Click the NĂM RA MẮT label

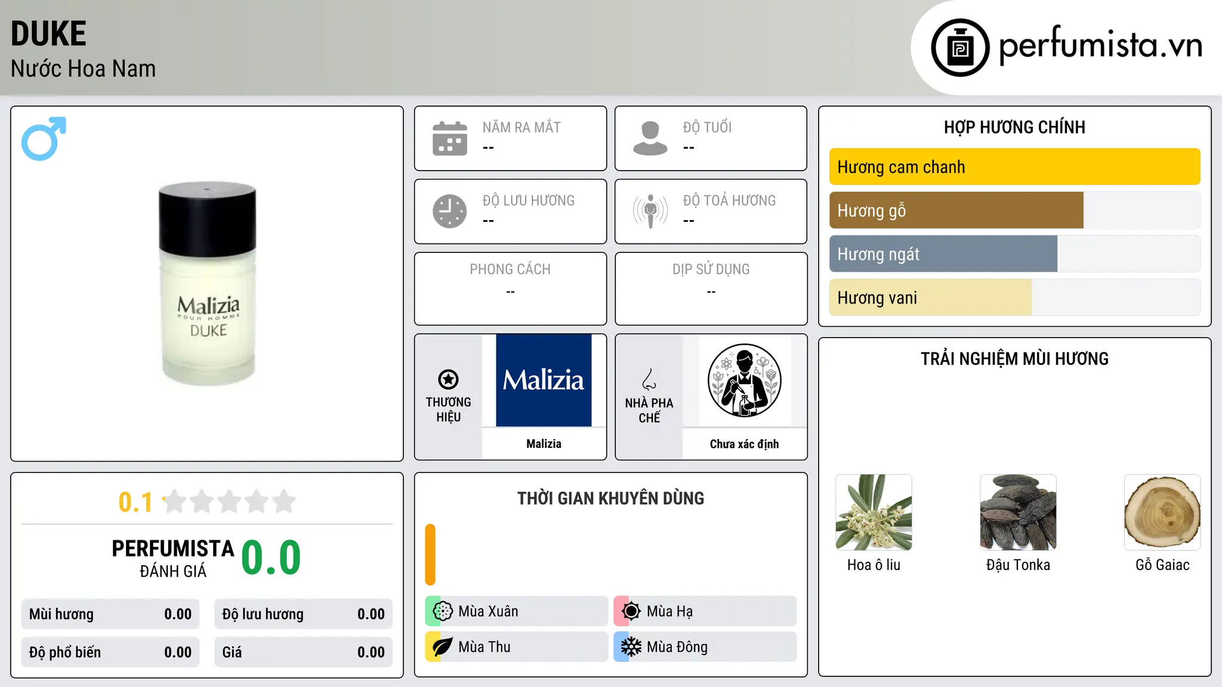tap(521, 127)
